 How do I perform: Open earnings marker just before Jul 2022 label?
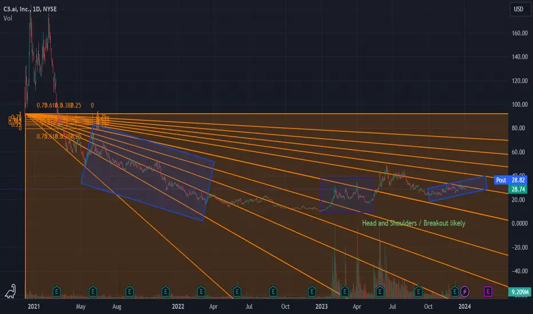237,291
